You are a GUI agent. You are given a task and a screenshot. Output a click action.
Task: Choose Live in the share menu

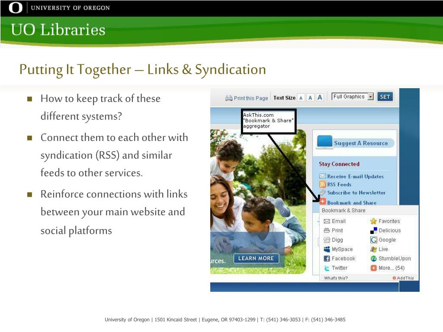pos(383,249)
